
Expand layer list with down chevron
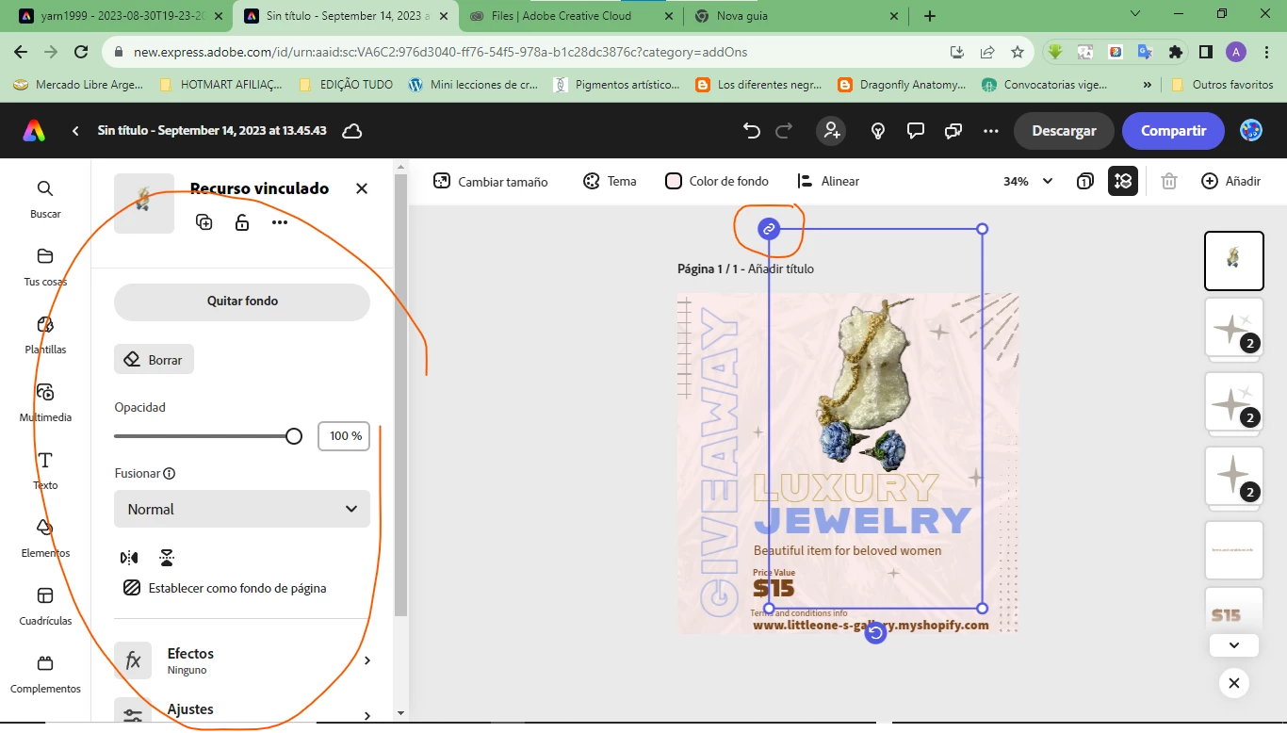1234,645
